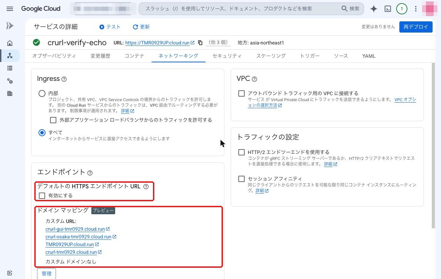Click the 地方: asia-northeast1 region text
The image size is (441, 279).
pyautogui.click(x=261, y=43)
